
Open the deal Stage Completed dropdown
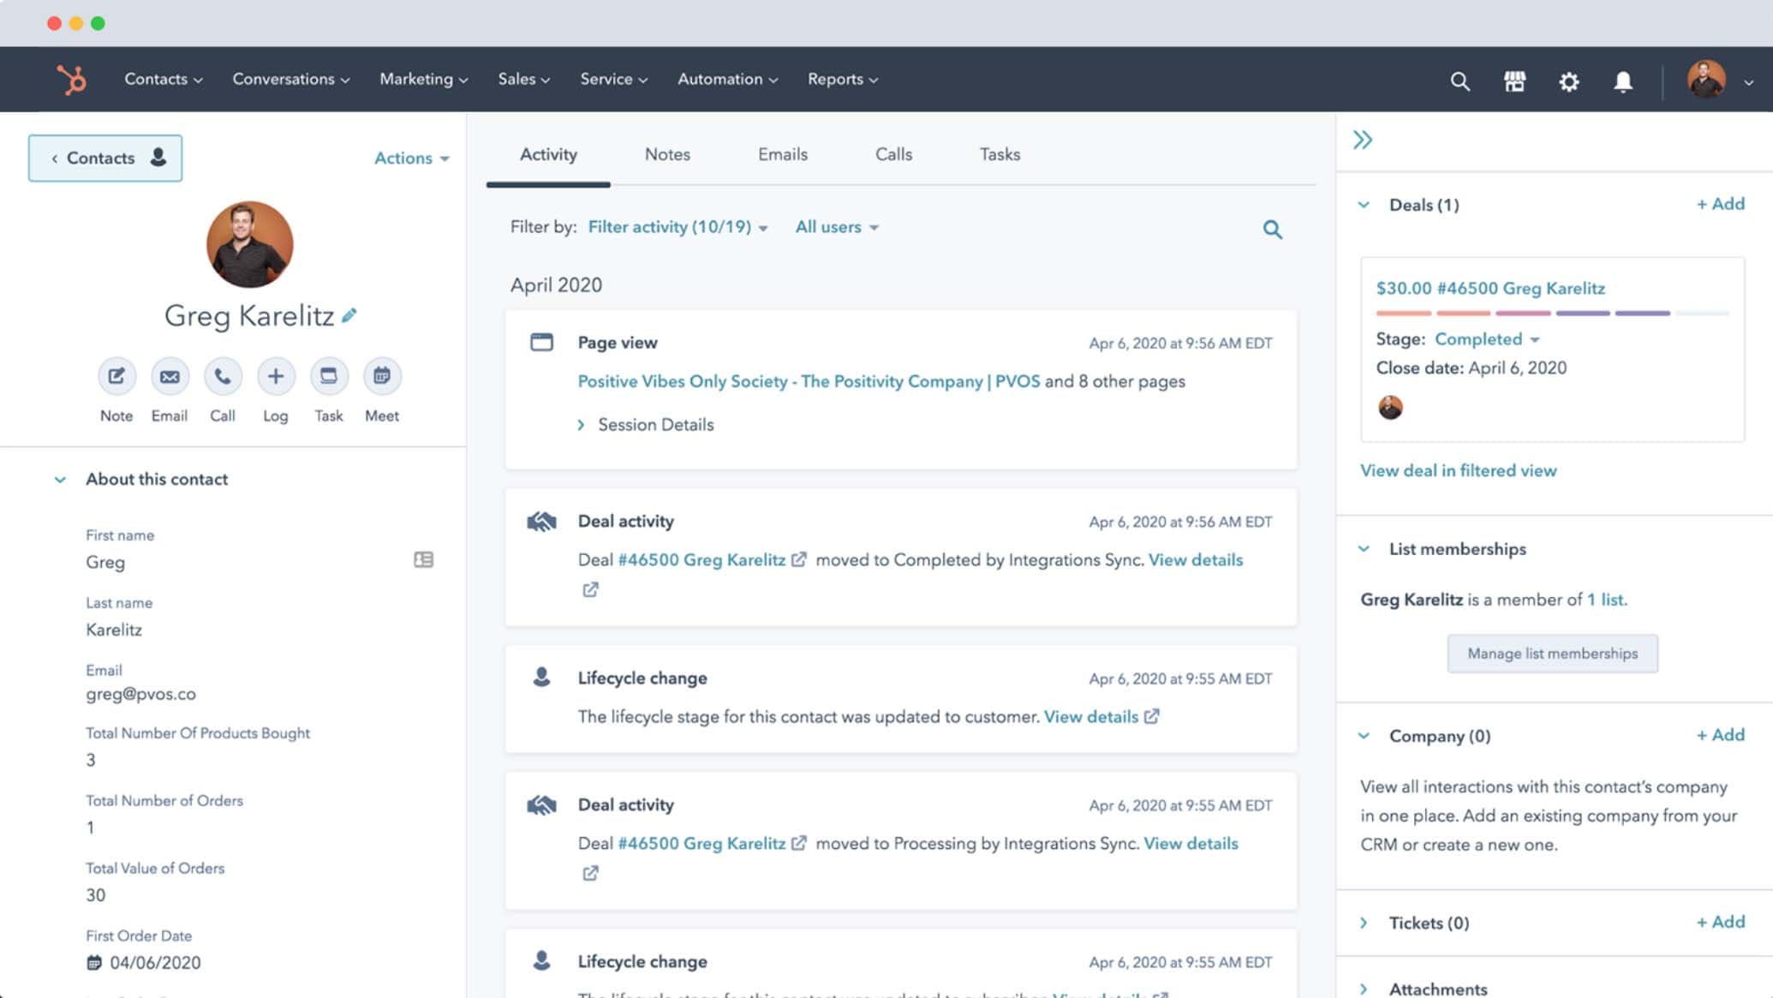point(1486,339)
